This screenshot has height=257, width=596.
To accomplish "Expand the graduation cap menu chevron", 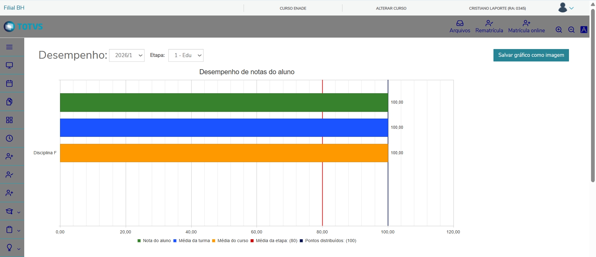I will [19, 212].
